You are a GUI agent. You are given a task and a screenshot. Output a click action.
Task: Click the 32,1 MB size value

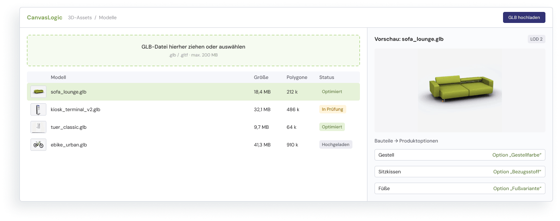(x=262, y=109)
